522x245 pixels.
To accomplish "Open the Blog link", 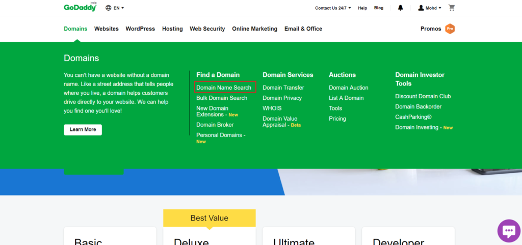I will pyautogui.click(x=379, y=8).
